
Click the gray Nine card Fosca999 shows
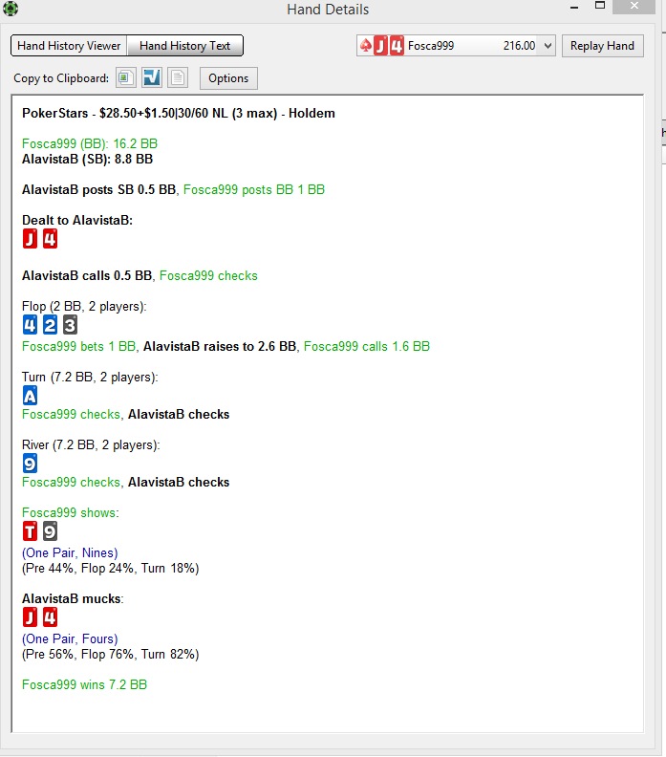(51, 531)
